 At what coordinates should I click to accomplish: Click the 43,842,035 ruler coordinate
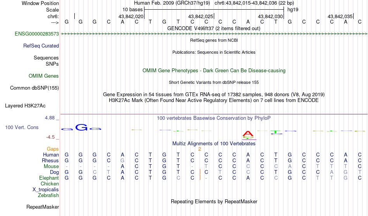click(340, 17)
